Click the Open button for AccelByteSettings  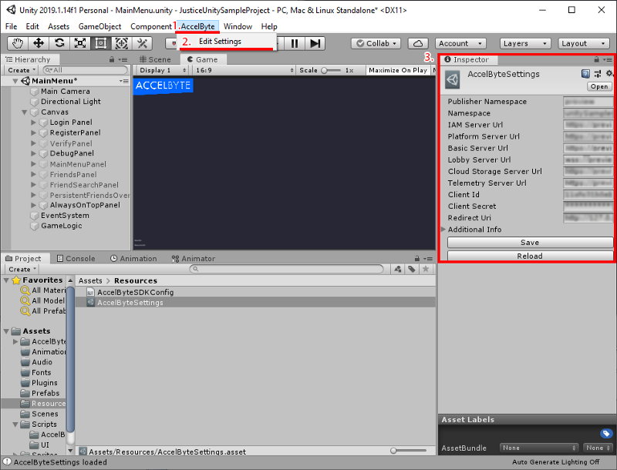coord(599,86)
